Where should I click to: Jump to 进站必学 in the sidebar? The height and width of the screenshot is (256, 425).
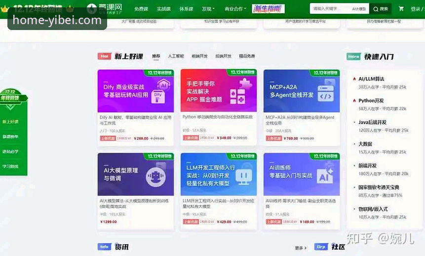coord(10,151)
